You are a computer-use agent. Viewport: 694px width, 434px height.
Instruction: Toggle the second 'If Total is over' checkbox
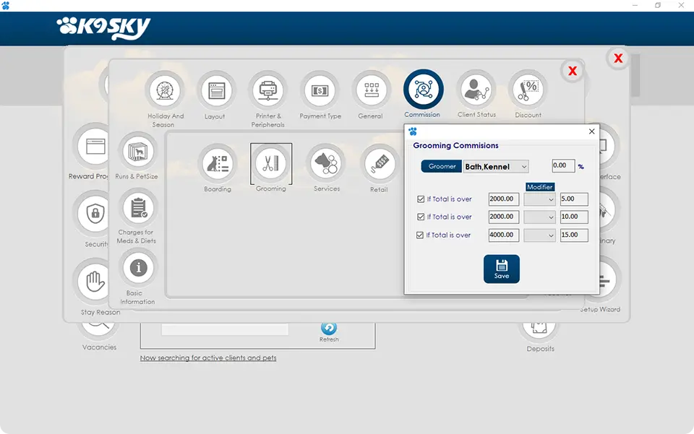coord(421,217)
